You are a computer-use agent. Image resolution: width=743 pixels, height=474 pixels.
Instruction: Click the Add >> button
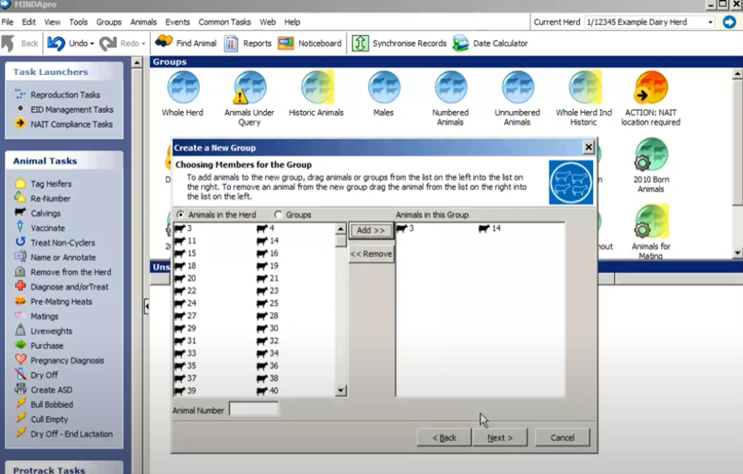371,230
